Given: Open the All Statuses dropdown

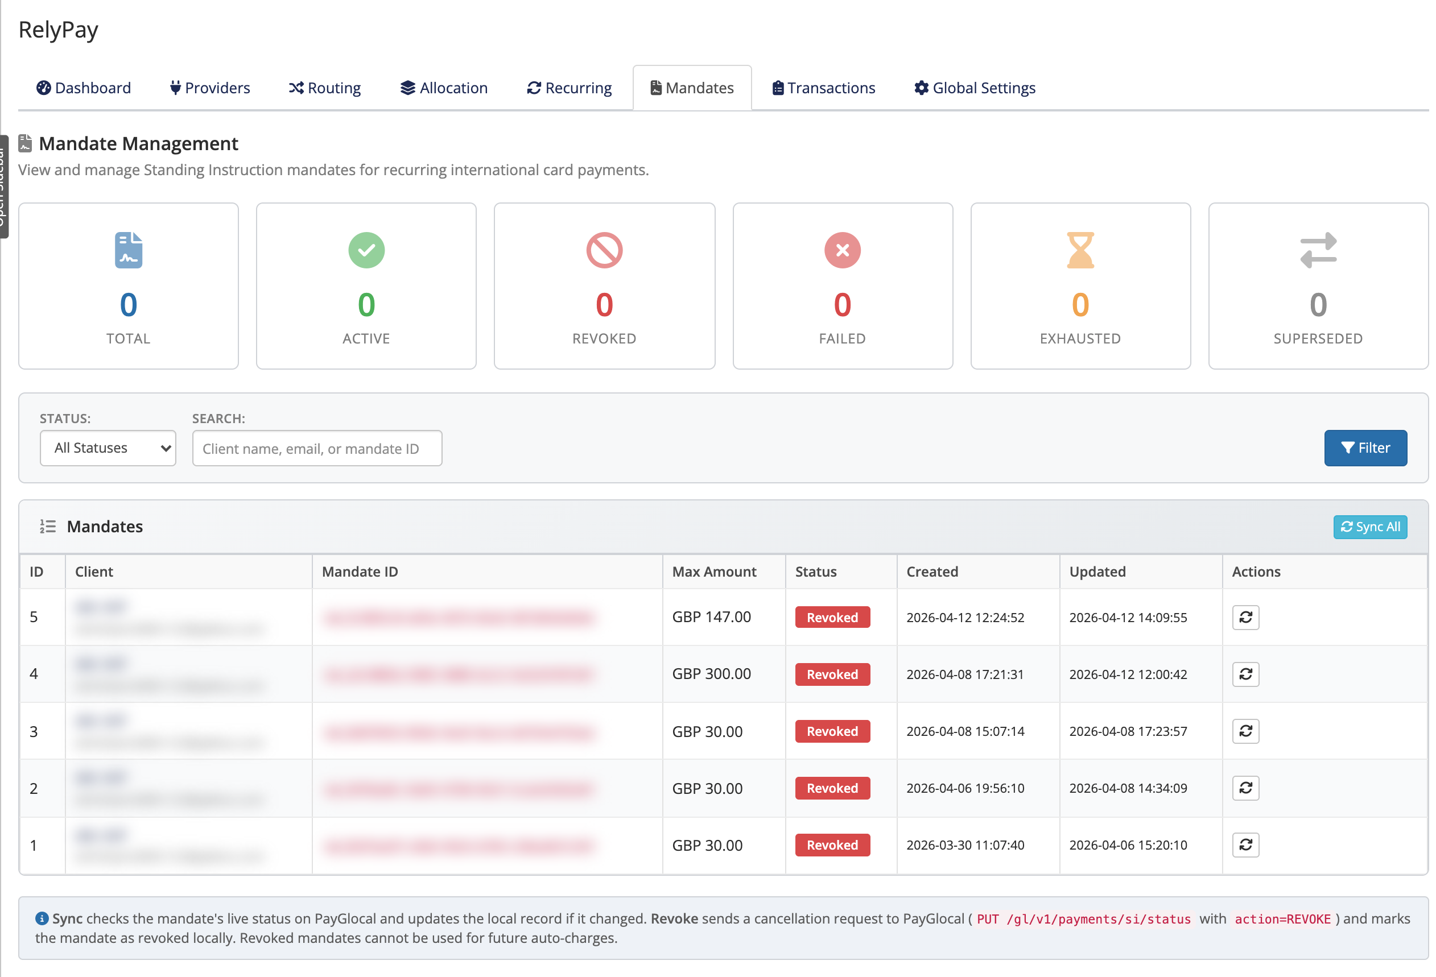Looking at the screenshot, I should click(108, 448).
